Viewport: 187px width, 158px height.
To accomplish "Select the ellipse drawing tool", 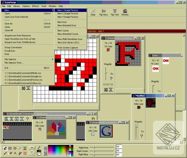I will 15,148.
